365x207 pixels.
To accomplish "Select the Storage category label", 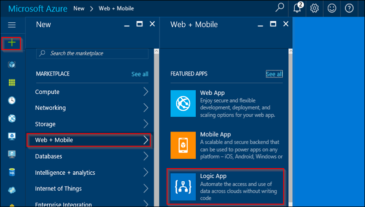I will (45, 124).
